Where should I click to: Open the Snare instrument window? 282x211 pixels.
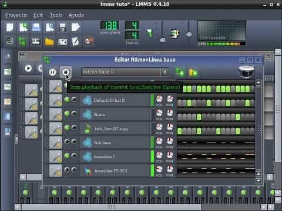coord(115,114)
